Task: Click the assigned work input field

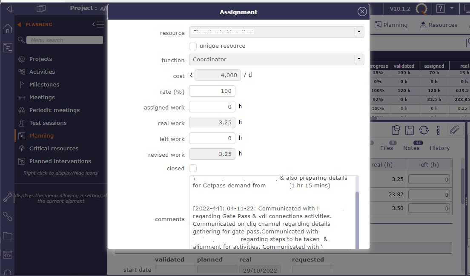Action: click(212, 107)
